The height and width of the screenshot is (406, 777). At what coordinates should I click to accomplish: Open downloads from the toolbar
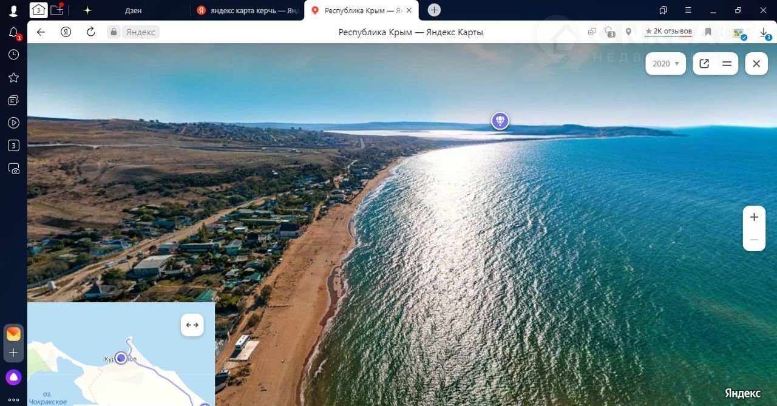pyautogui.click(x=764, y=32)
